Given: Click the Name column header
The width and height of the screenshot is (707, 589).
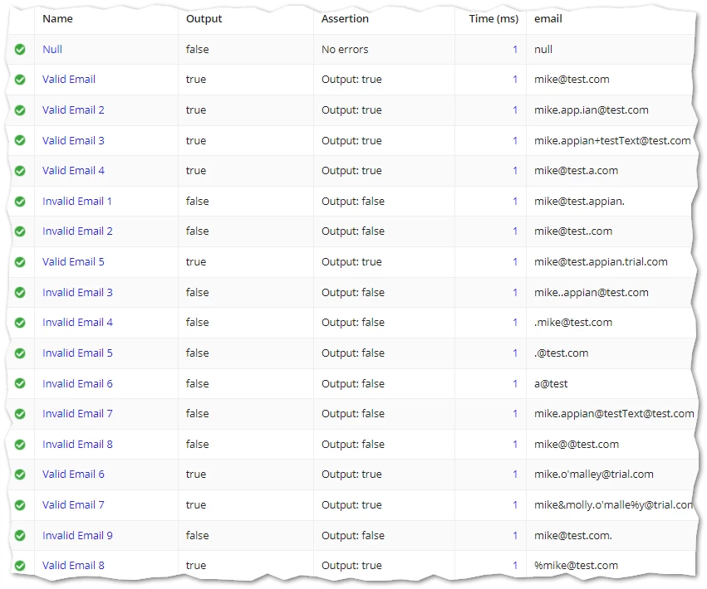Looking at the screenshot, I should tap(57, 19).
